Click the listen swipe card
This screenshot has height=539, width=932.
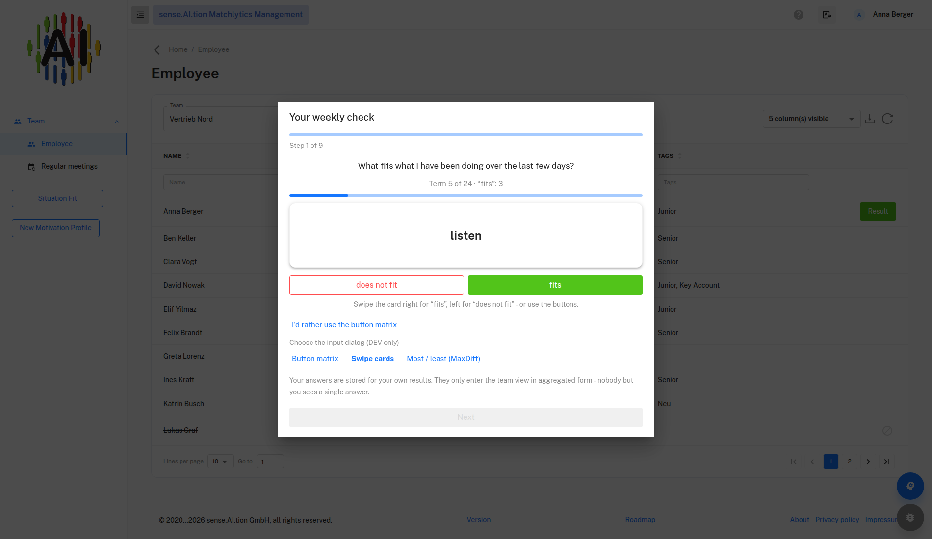466,236
